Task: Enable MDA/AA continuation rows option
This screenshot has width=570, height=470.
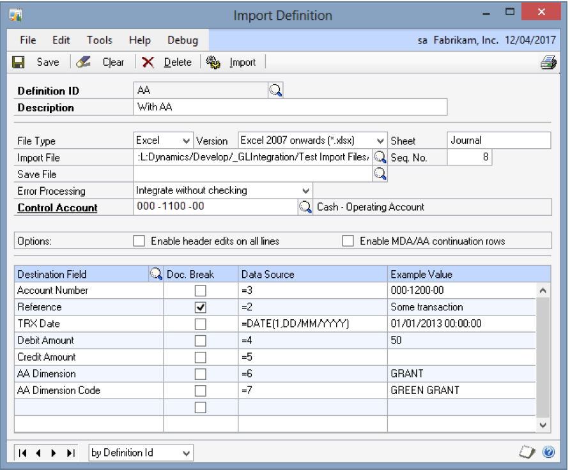Action: [x=348, y=241]
